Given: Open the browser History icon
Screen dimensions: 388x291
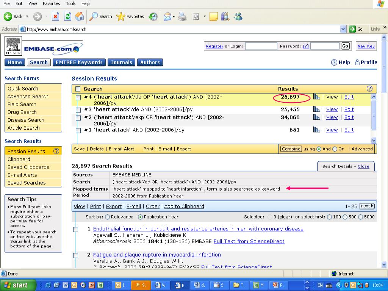Looking at the screenshot, I should (x=153, y=17).
